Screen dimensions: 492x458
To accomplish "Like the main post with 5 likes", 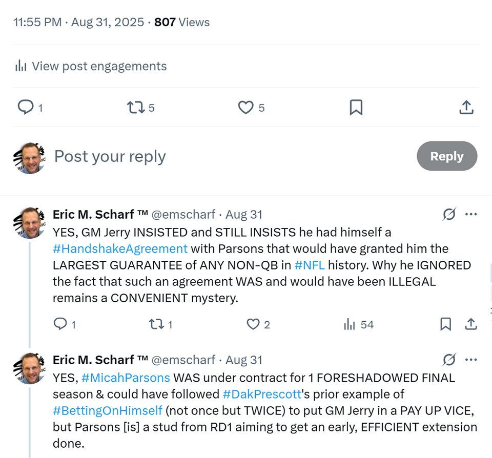I will pos(246,107).
